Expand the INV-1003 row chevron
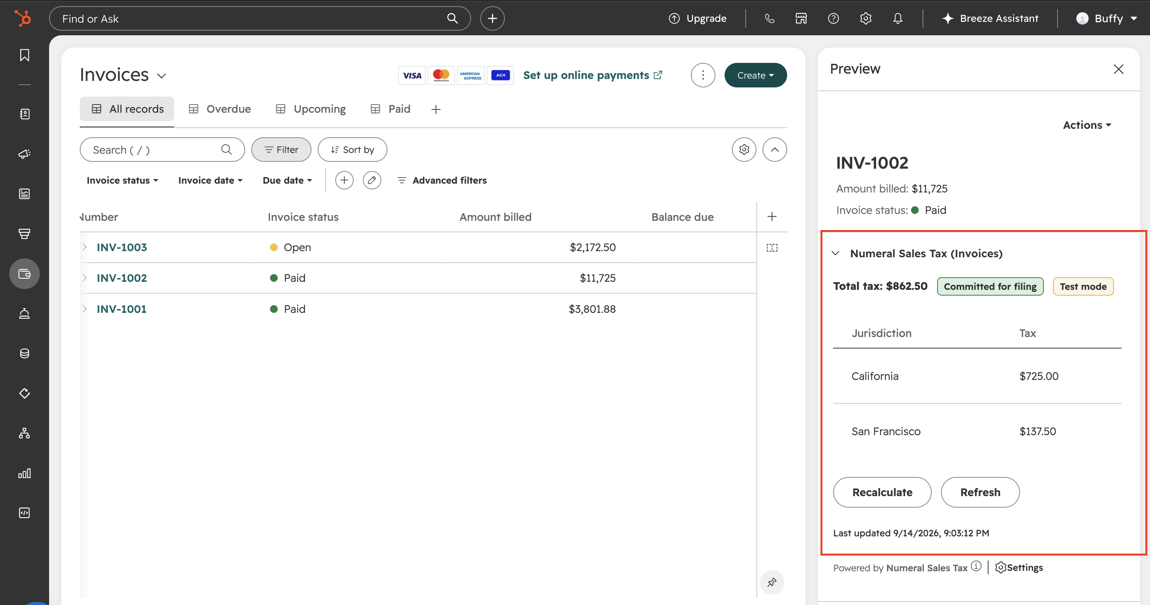The width and height of the screenshot is (1150, 605). 84,247
